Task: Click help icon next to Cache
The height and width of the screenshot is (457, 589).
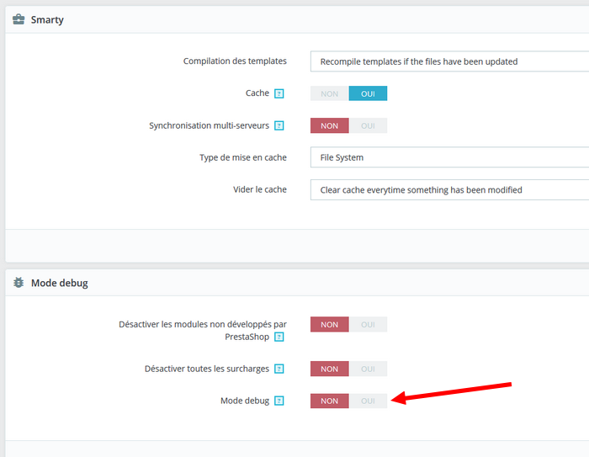Action: click(279, 93)
